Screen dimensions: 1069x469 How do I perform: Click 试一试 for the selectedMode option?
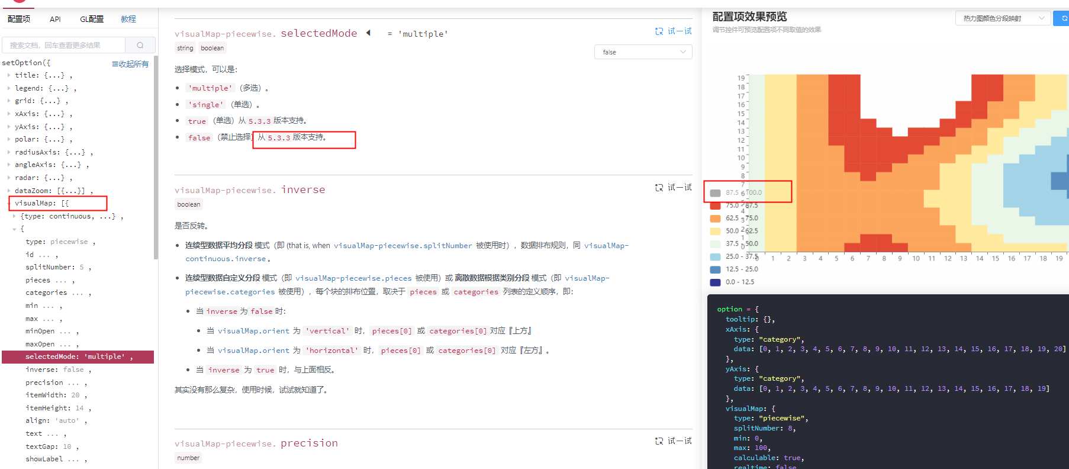pos(673,31)
